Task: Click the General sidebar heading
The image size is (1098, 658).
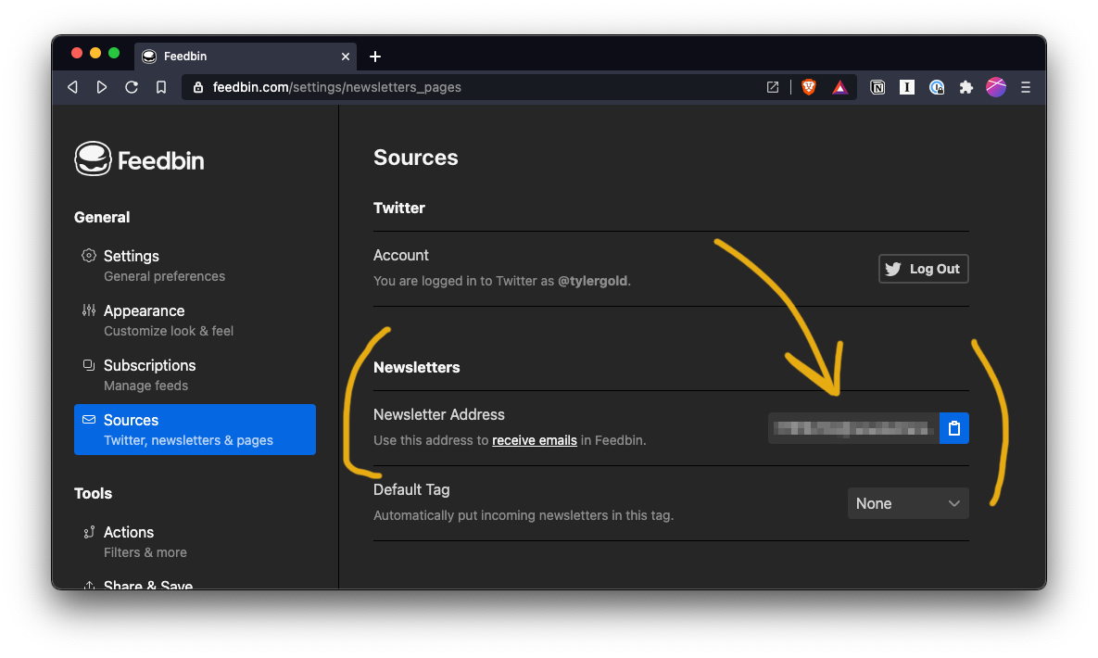Action: tap(102, 217)
